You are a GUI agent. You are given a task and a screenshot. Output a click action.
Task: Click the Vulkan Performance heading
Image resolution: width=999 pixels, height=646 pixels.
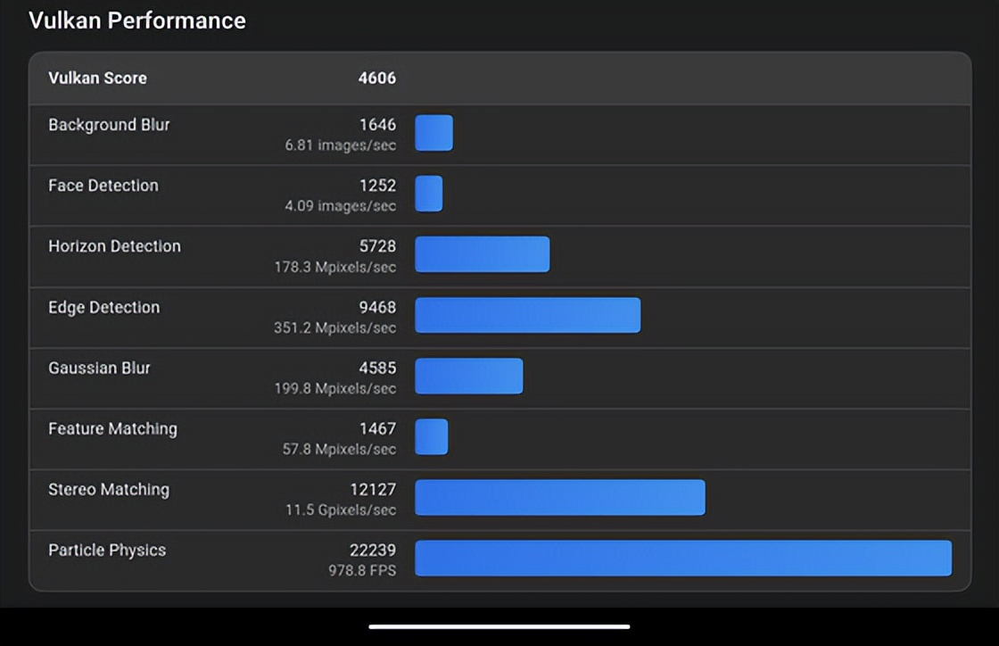(137, 21)
